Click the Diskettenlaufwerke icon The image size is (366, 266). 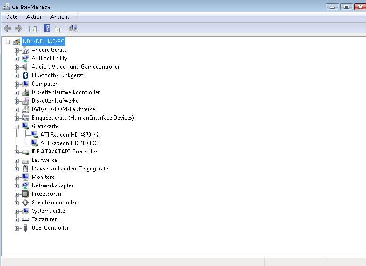25,101
